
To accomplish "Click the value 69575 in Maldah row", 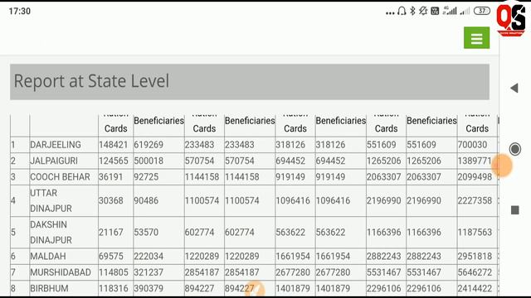I will click(x=111, y=257).
